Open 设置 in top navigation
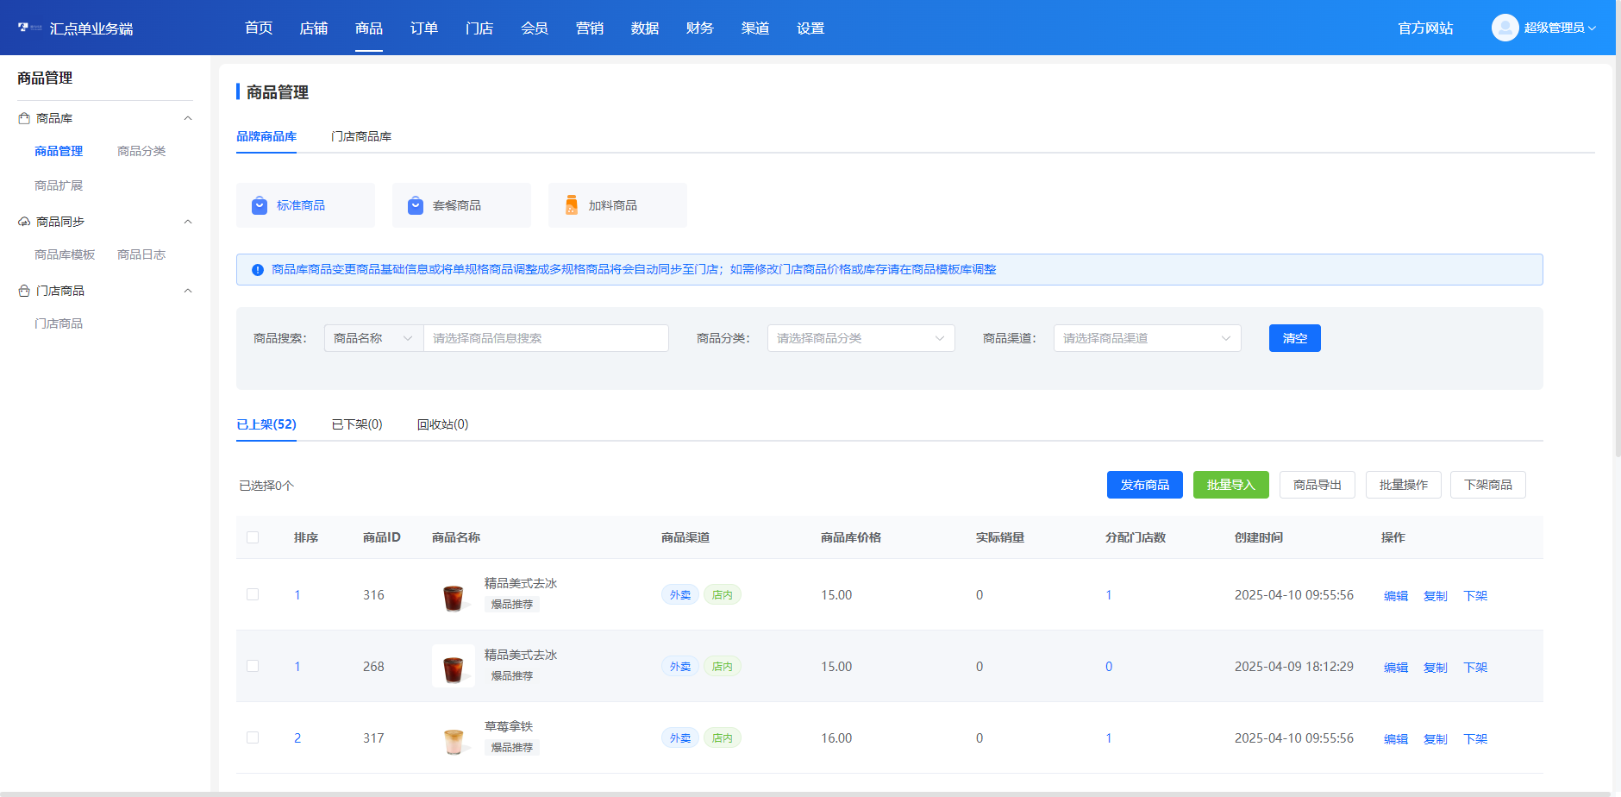Screen dimensions: 1621x797 pos(810,28)
